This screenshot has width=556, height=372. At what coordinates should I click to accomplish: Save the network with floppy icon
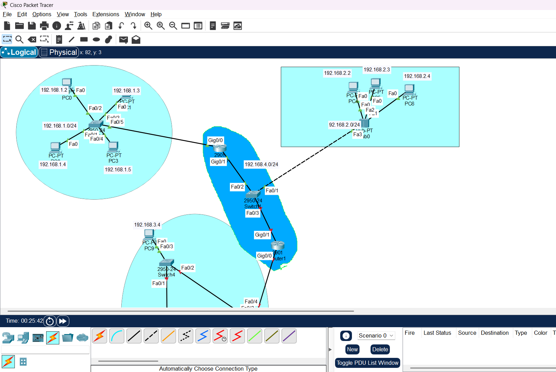tap(32, 26)
